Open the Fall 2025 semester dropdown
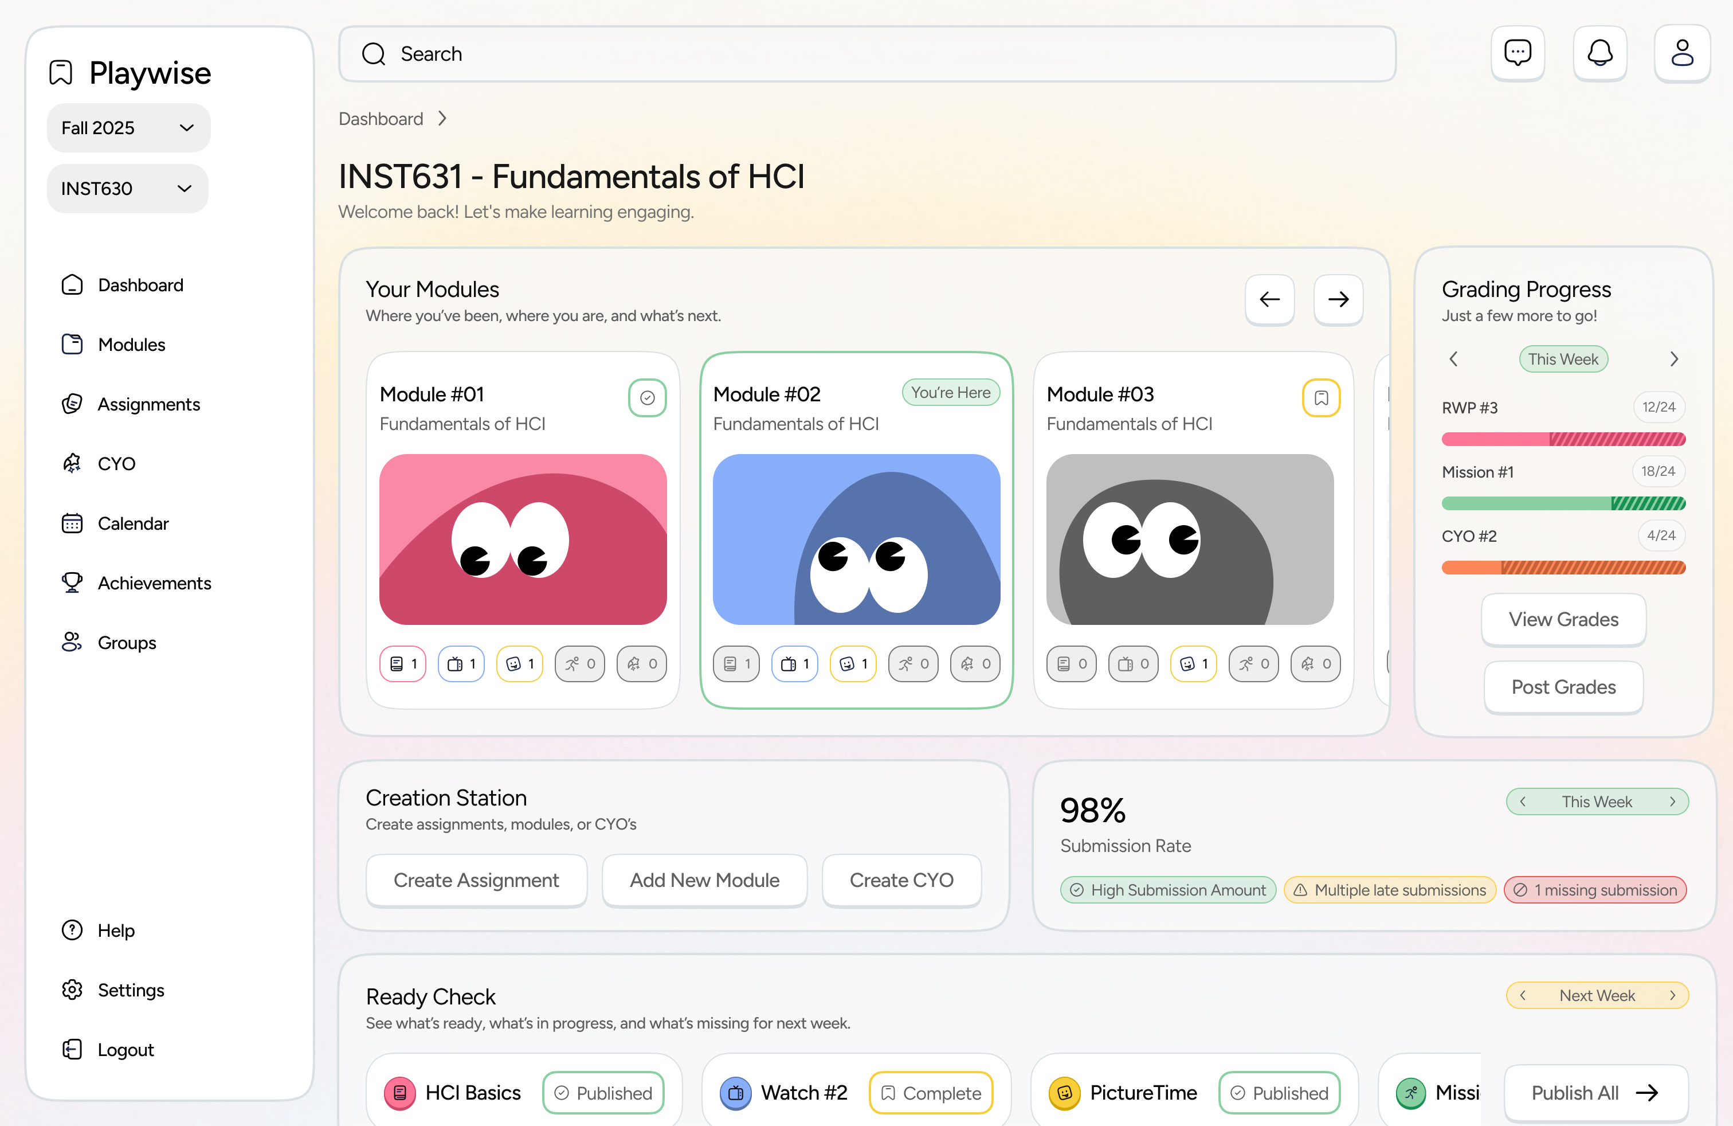The image size is (1733, 1126). click(x=128, y=127)
